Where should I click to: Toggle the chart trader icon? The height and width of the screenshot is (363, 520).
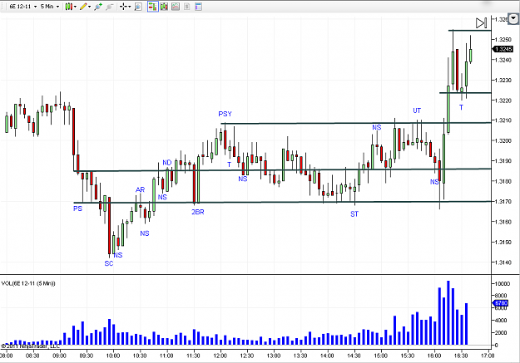[152, 7]
